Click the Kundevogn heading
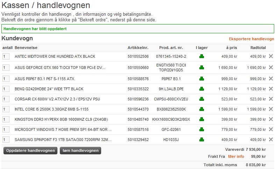276x169 pixels. (x=17, y=38)
